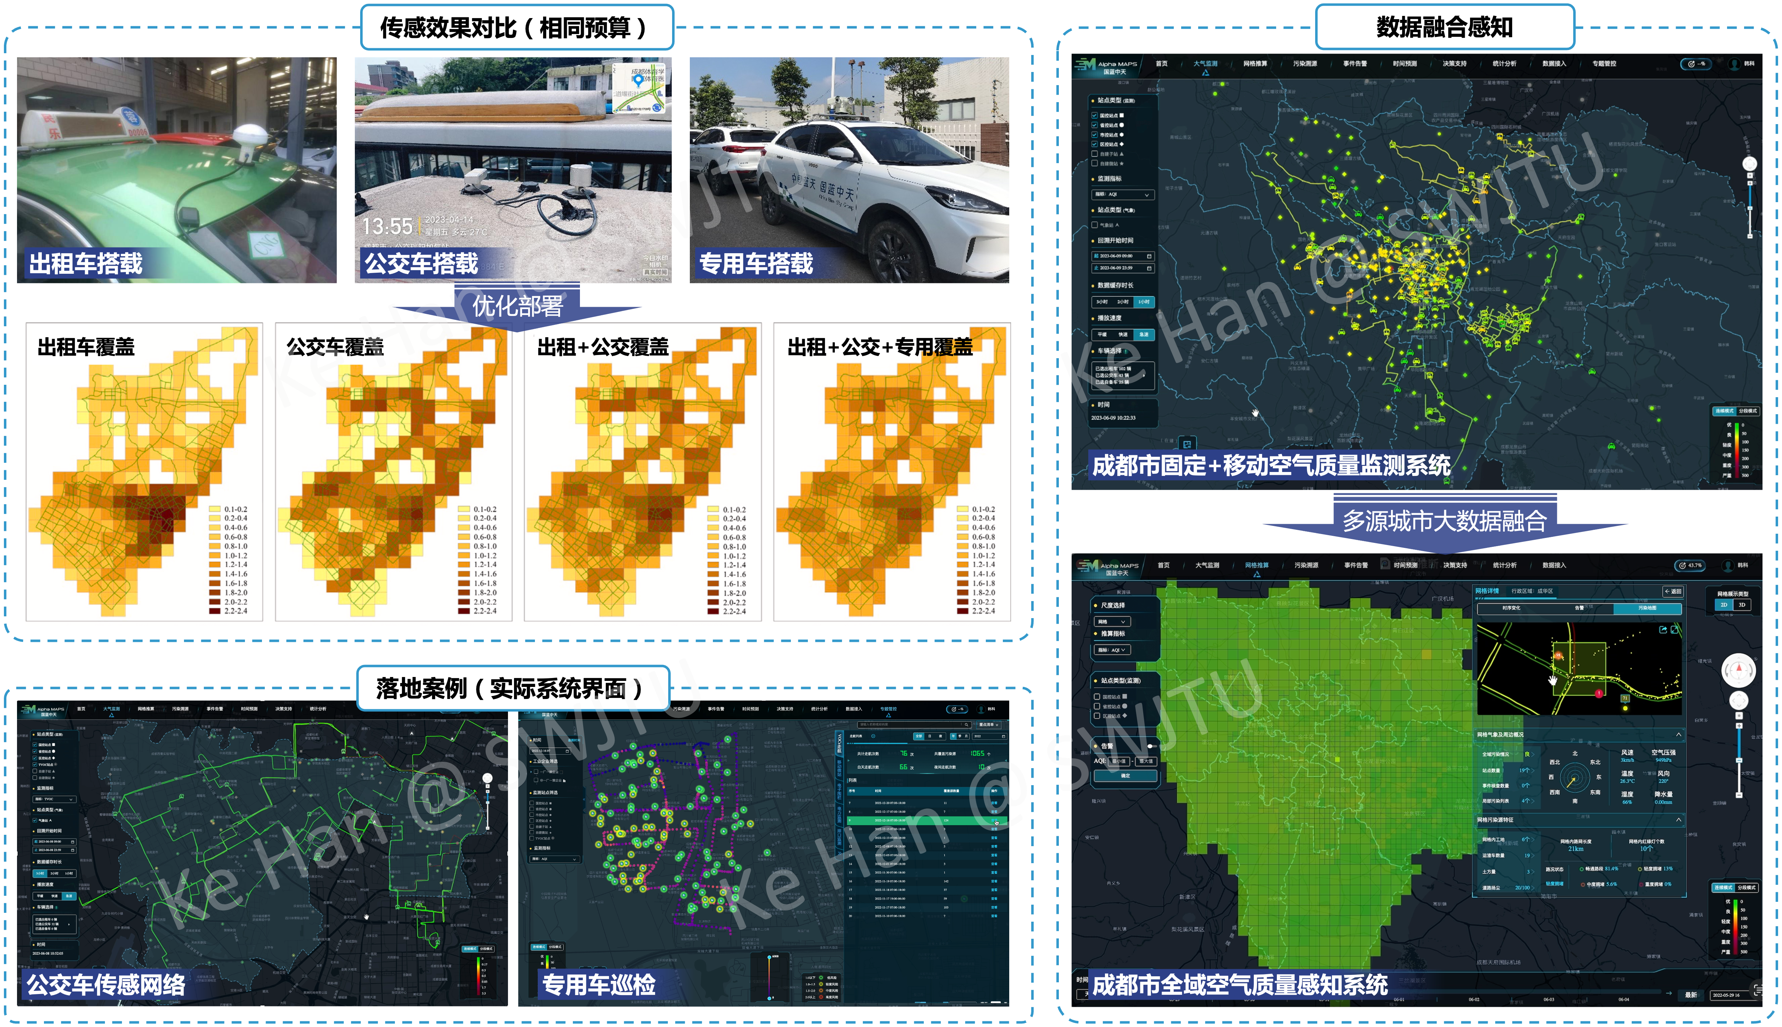Click square layer icon at bottom of monitoring map
1782x1027 pixels.
pyautogui.click(x=1187, y=444)
